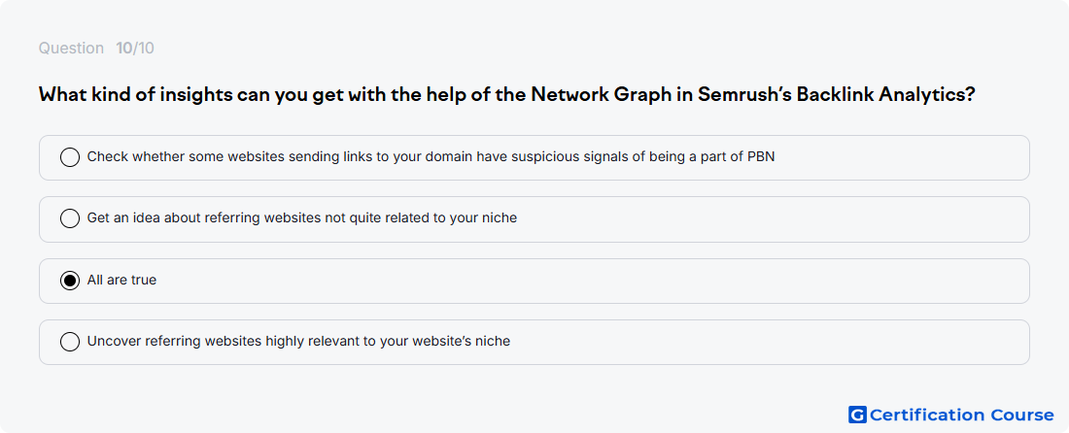This screenshot has height=433, width=1069.
Task: Click the word 'PBN' in first answer
Action: [761, 157]
